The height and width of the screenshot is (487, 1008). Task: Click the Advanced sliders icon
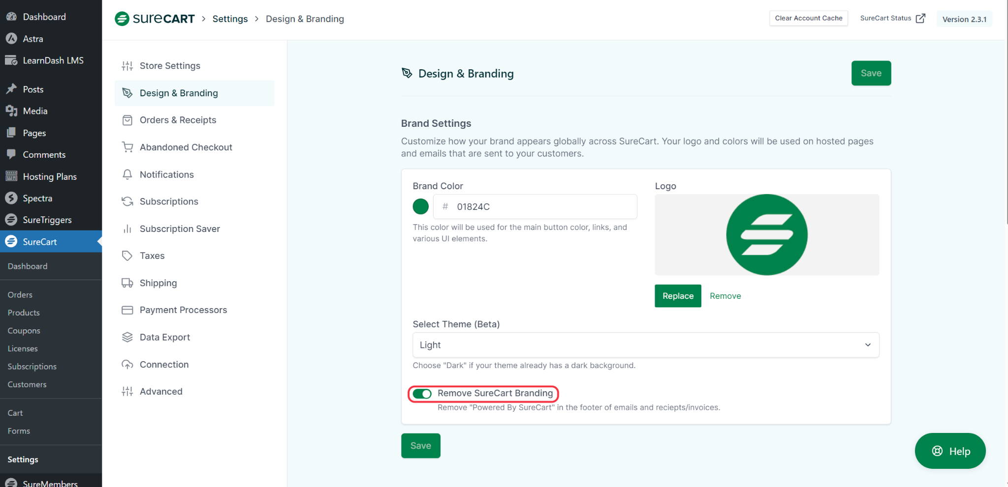[x=127, y=391]
